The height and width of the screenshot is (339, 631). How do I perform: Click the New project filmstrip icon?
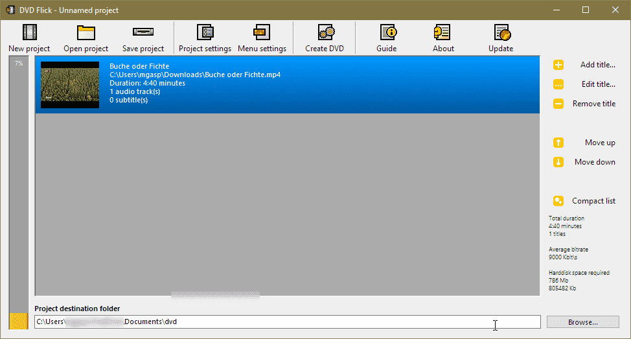(x=29, y=32)
